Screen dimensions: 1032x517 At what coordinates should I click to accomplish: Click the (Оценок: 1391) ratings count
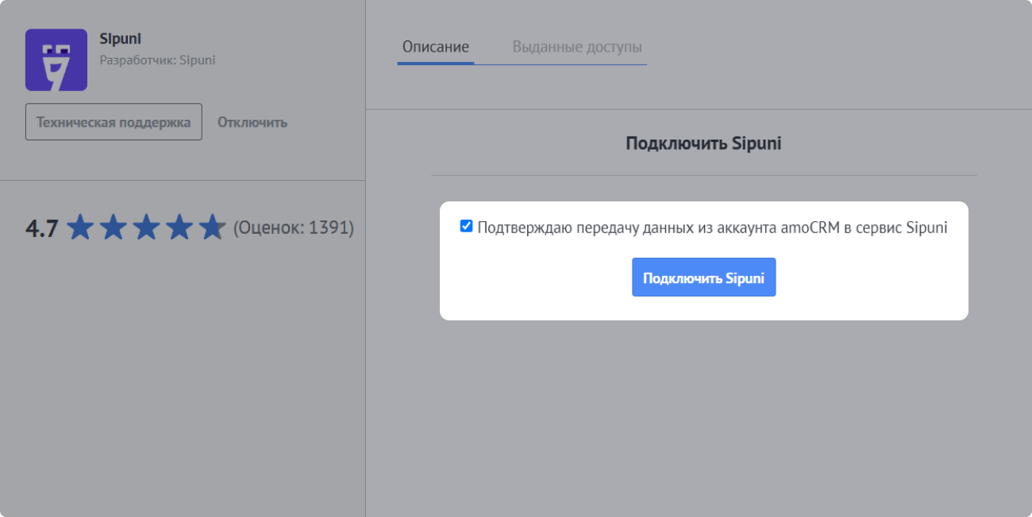(x=294, y=228)
